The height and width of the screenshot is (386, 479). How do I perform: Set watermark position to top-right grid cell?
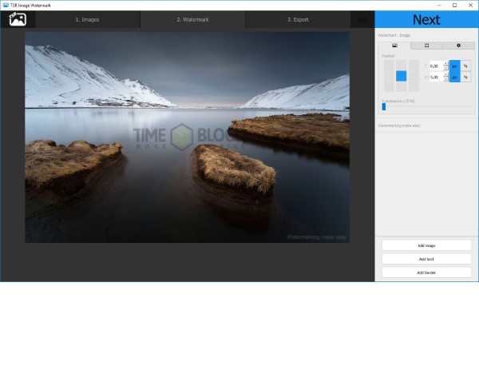point(414,66)
